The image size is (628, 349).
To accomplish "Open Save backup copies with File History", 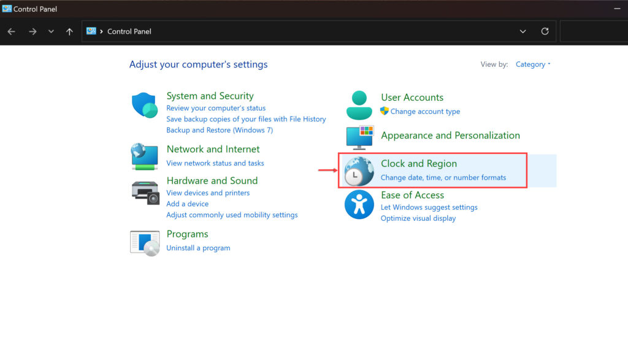I will coord(246,119).
